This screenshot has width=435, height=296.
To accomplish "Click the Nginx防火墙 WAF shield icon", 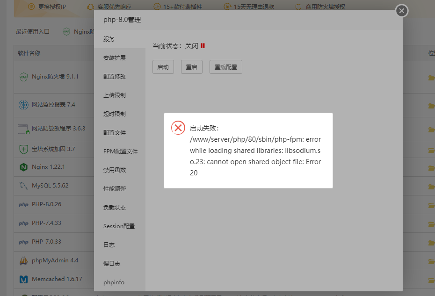I will (23, 77).
